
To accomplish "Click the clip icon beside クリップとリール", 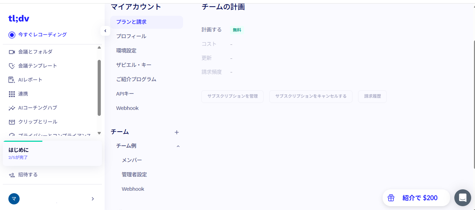I will pyautogui.click(x=12, y=122).
